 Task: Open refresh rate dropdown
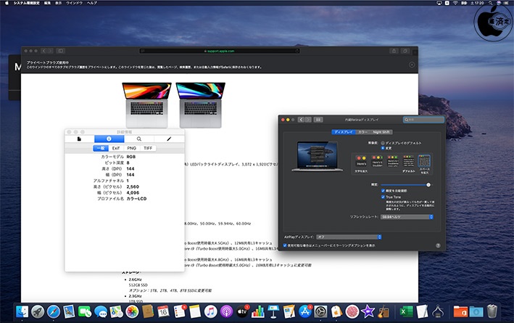(x=407, y=217)
